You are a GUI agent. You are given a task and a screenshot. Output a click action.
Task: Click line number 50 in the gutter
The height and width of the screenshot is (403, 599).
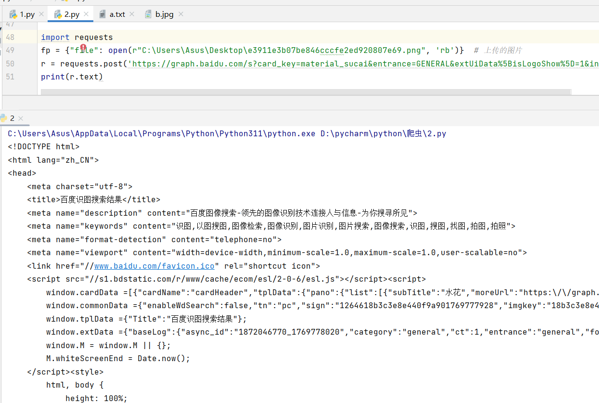click(10, 64)
